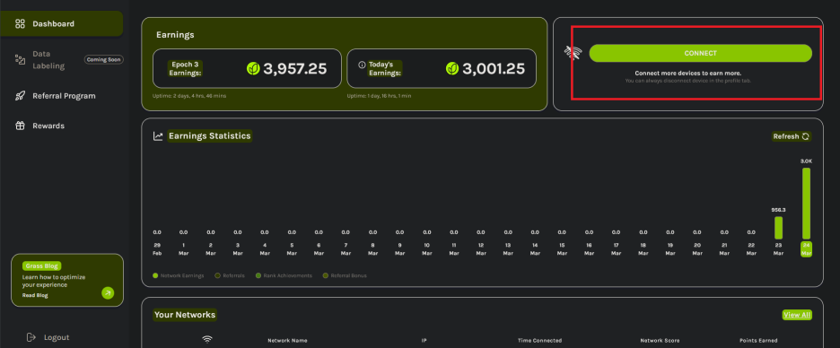Click the info icon next to Today's Earnings
Image resolution: width=840 pixels, height=348 pixels.
click(x=362, y=65)
